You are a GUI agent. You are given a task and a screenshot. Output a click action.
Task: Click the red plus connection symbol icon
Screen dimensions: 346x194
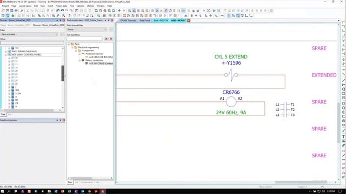(196, 16)
